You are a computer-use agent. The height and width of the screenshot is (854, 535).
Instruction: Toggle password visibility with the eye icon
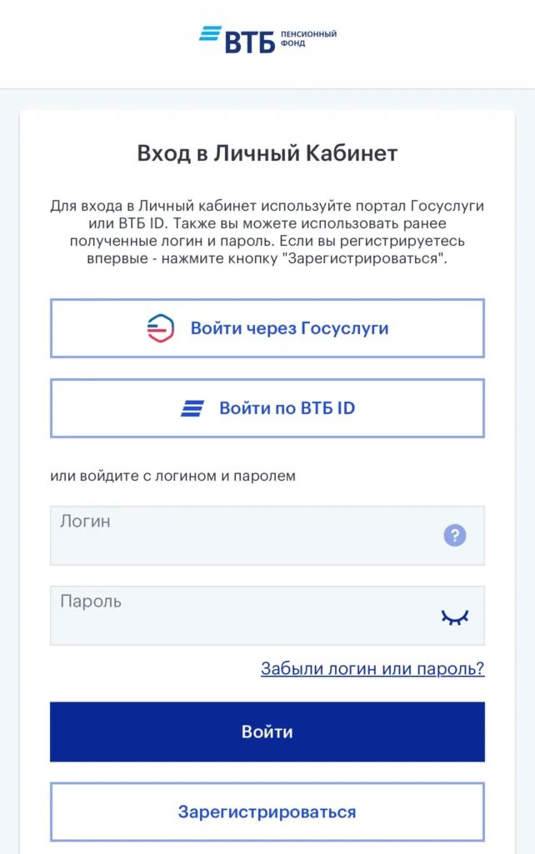pos(454,615)
